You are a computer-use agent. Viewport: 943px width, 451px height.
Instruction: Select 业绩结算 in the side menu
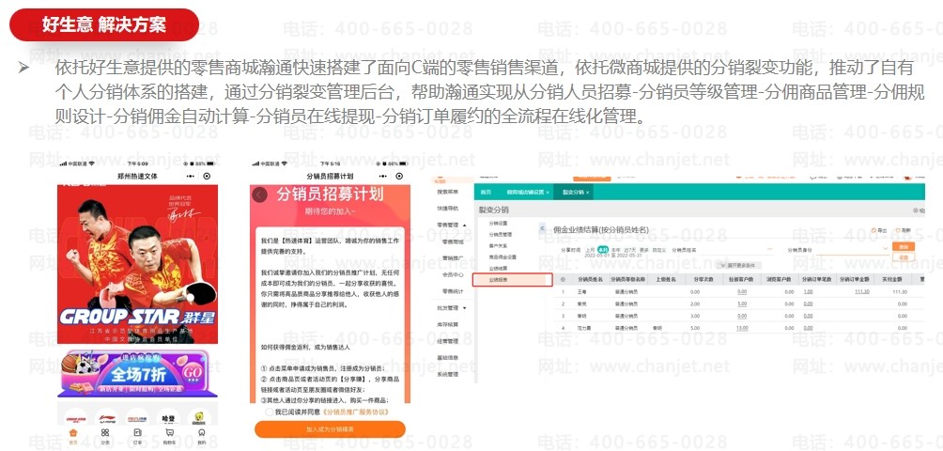click(x=499, y=268)
